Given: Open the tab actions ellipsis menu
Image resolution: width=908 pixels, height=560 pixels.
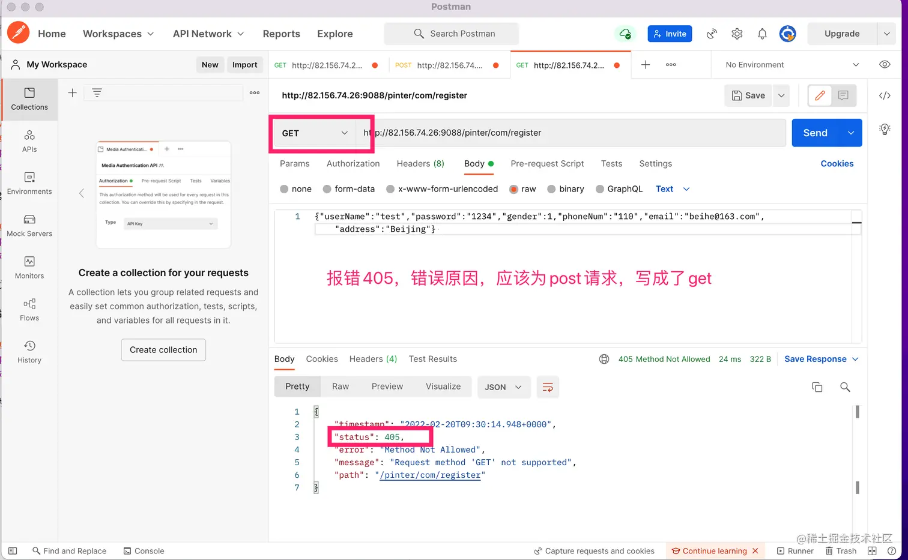Looking at the screenshot, I should click(x=671, y=65).
